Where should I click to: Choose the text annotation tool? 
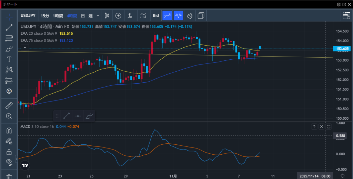point(9,59)
